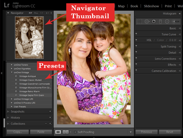
Task: Click the Copy... button
Action: tap(18, 132)
